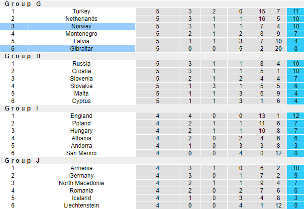Select Slovenia team name

tap(81, 79)
